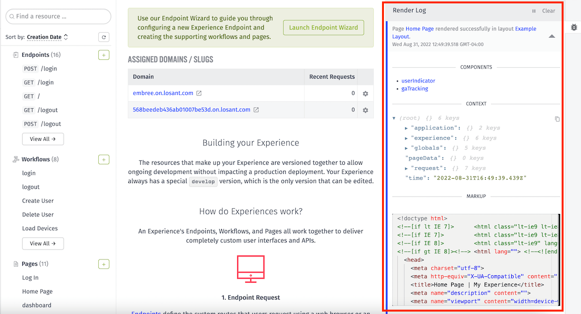This screenshot has height=314, width=581.
Task: Add a new Workflow with plus icon
Action: tap(104, 159)
